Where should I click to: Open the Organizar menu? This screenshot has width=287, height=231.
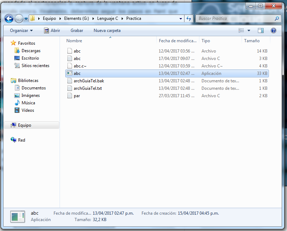21,31
